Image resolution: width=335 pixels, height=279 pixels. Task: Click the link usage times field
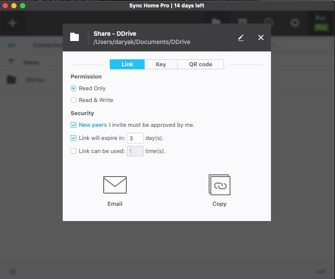click(135, 151)
